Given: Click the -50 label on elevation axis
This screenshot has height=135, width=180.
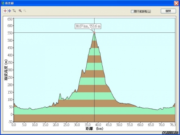Looking at the screenshot, I should tap(10, 122).
